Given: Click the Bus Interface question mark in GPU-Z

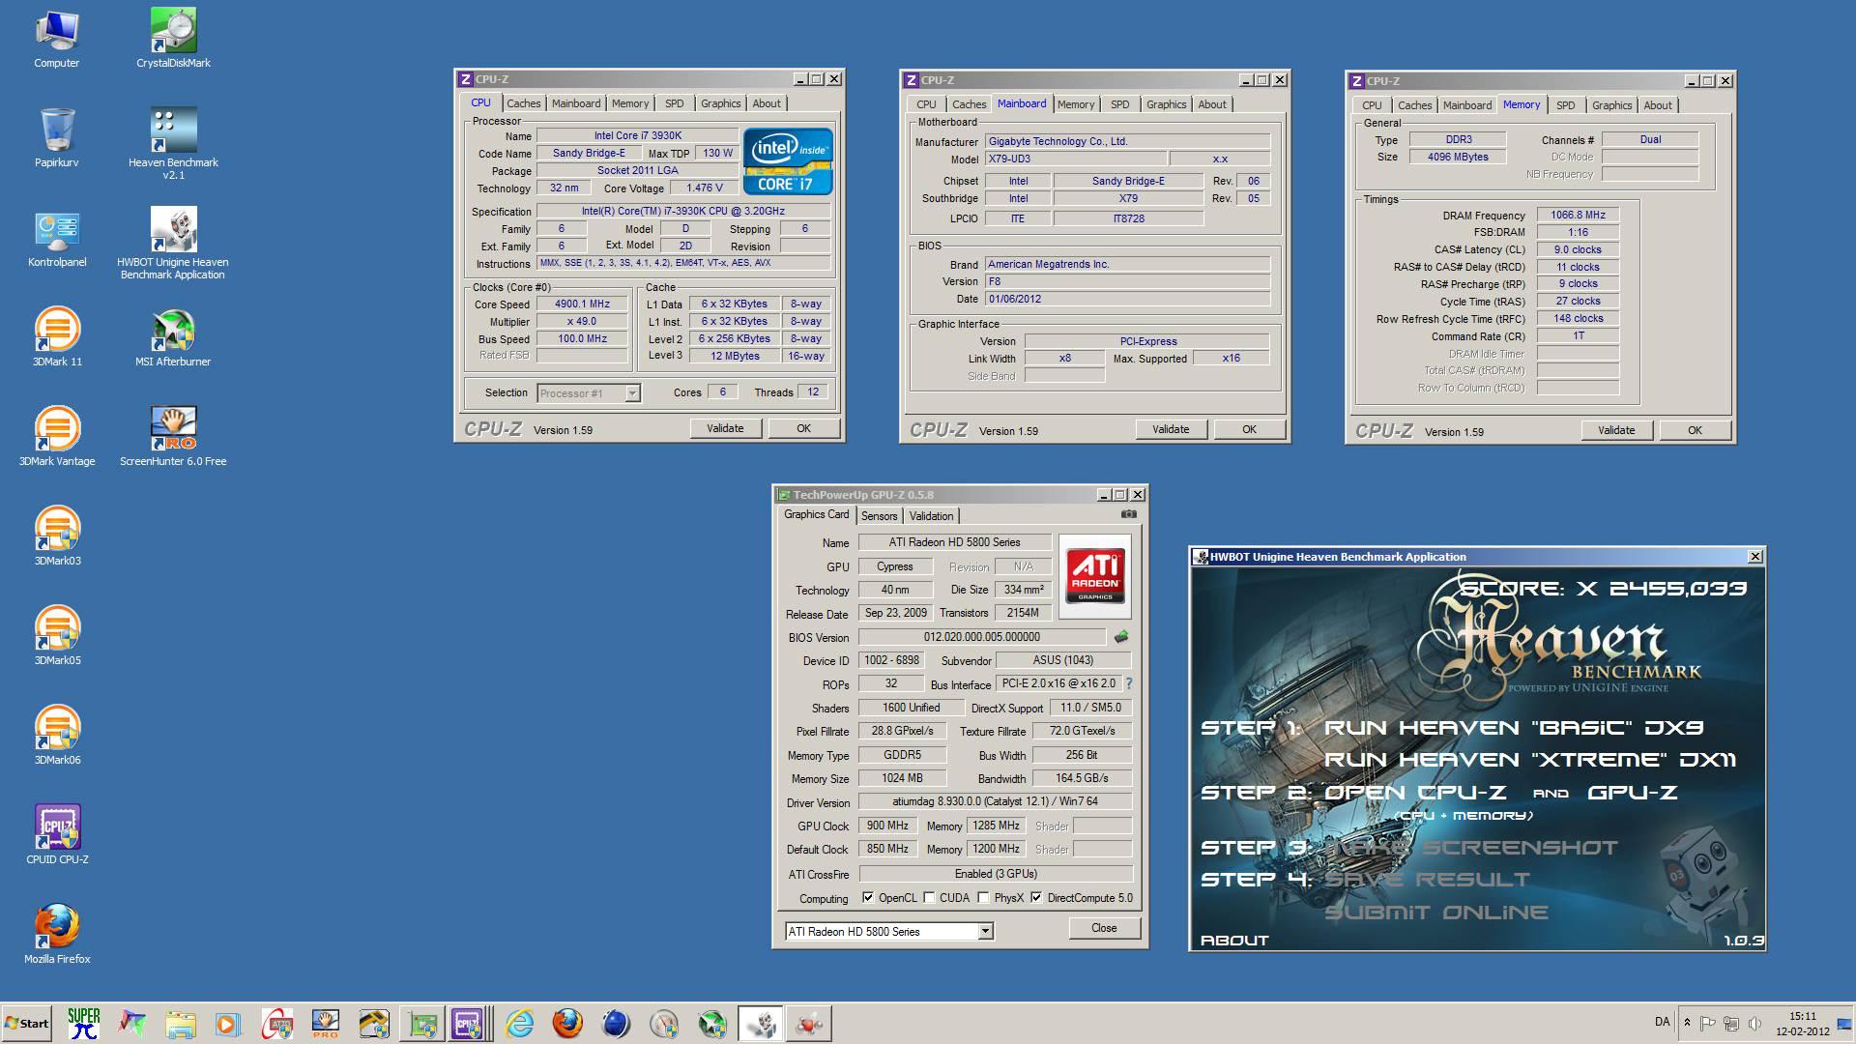Looking at the screenshot, I should 1128,683.
